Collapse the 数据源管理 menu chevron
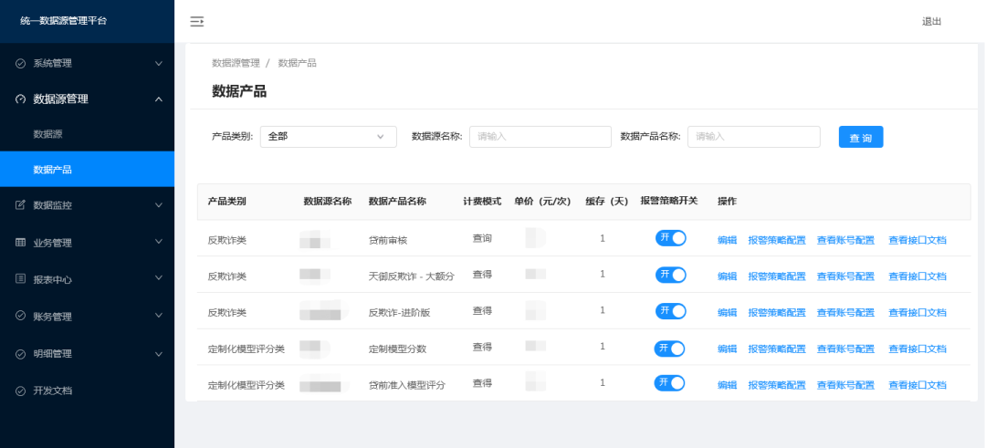This screenshot has width=986, height=448. (158, 99)
